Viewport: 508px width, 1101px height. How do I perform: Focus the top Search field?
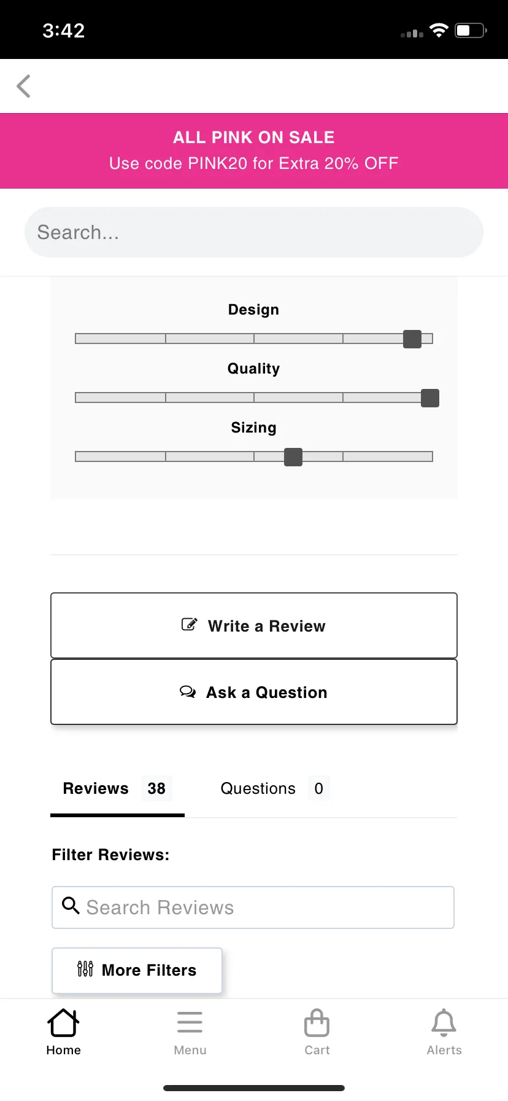point(254,232)
